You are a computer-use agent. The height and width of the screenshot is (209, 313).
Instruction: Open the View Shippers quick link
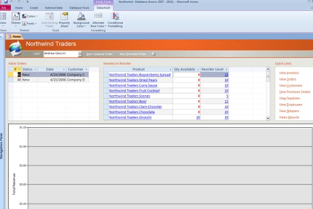click(289, 111)
